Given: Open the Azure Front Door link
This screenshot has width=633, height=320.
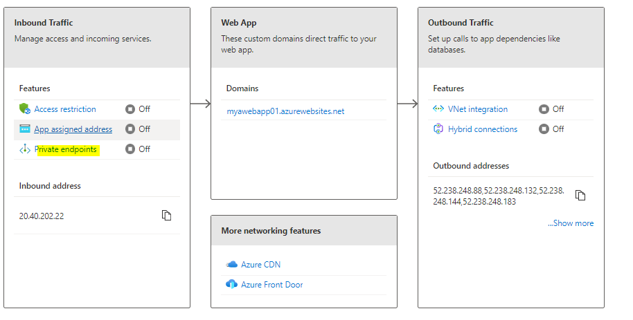Looking at the screenshot, I should (272, 285).
